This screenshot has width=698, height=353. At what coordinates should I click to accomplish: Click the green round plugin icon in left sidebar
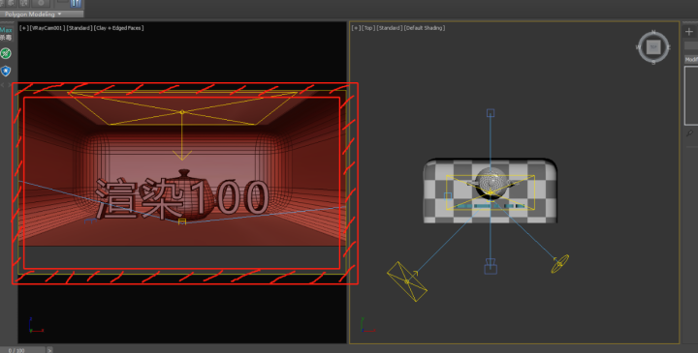(x=6, y=54)
